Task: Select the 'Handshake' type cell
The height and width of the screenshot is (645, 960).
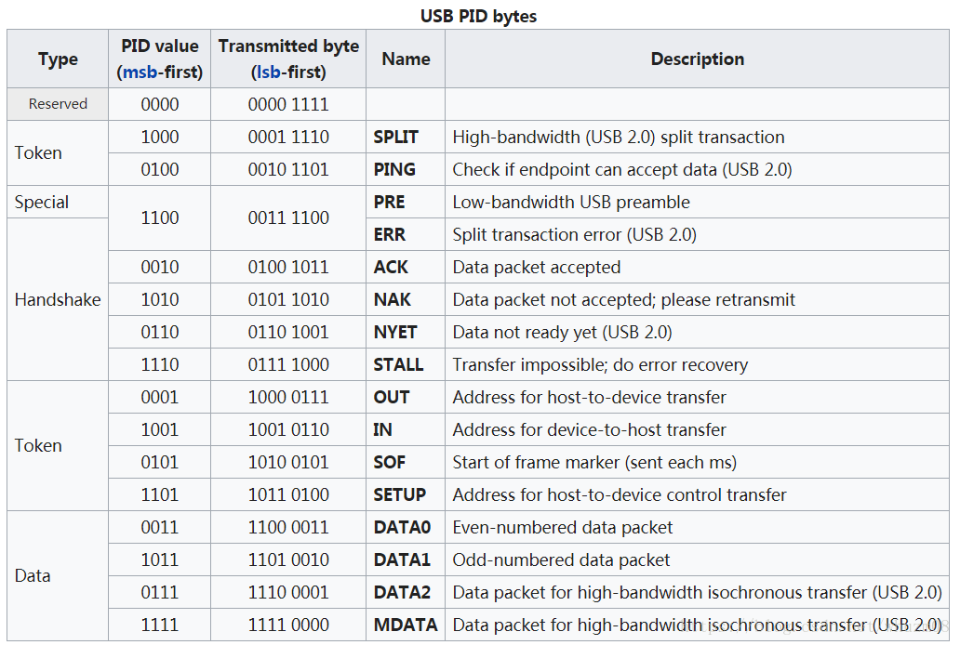Action: tap(59, 299)
